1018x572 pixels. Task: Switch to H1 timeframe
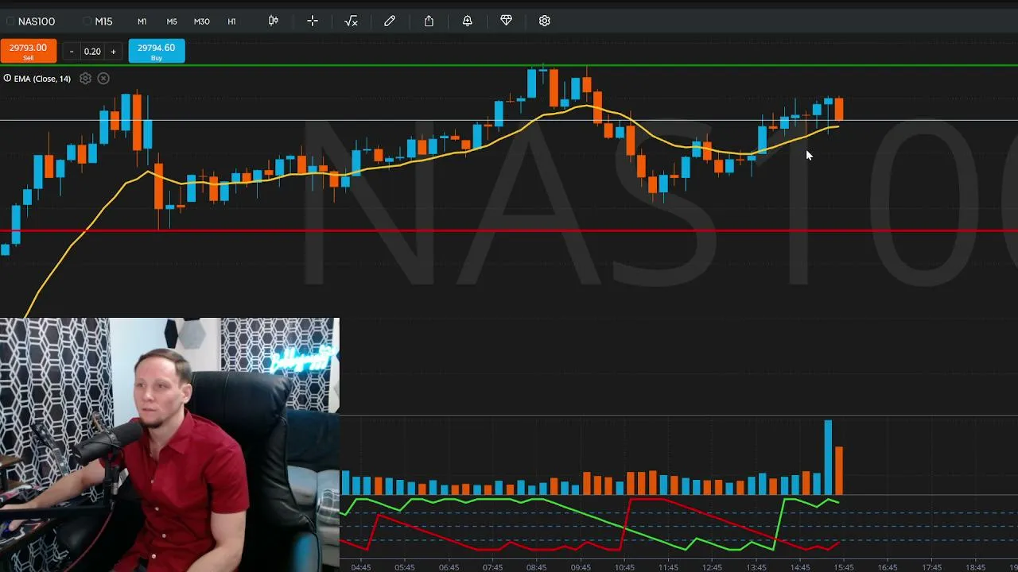point(232,21)
